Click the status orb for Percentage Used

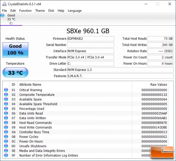tap(6, 109)
